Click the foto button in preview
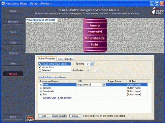This screenshot has height=123, width=165. tap(95, 45)
